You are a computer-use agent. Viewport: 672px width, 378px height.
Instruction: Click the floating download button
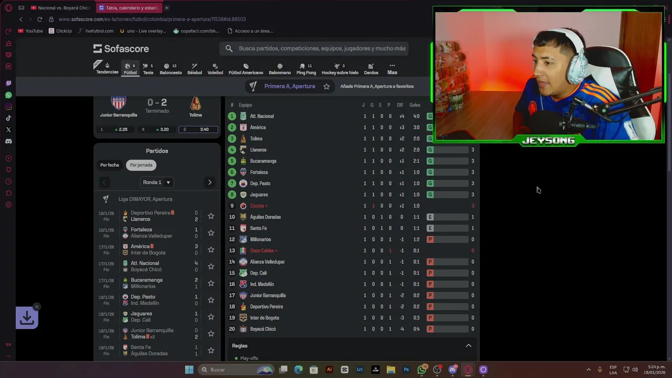[27, 318]
